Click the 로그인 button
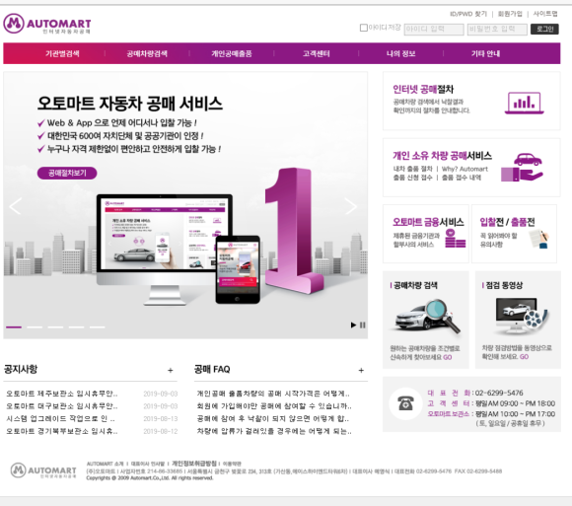The image size is (572, 506). 544,29
